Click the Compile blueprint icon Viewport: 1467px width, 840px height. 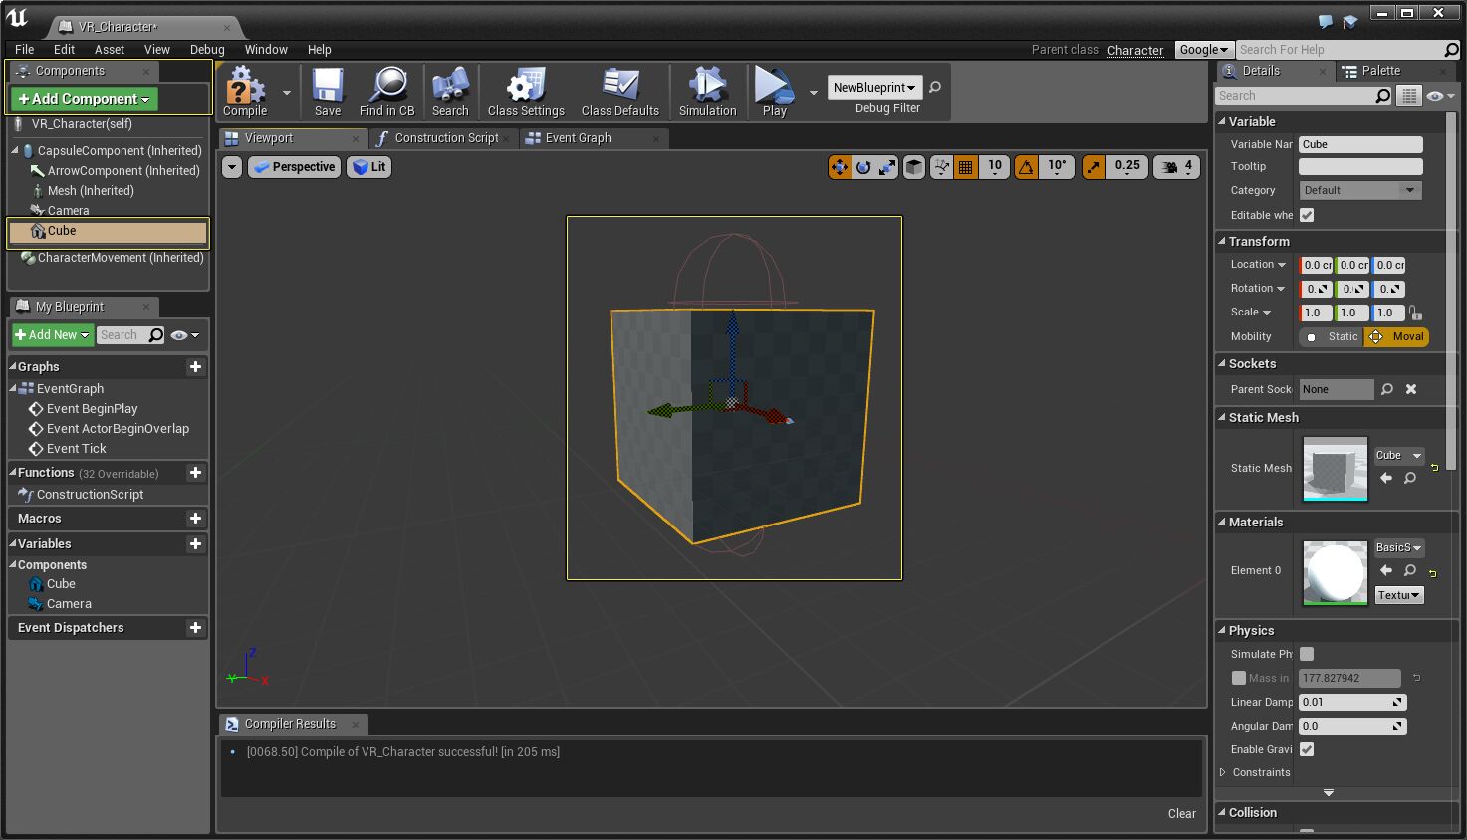tap(245, 92)
